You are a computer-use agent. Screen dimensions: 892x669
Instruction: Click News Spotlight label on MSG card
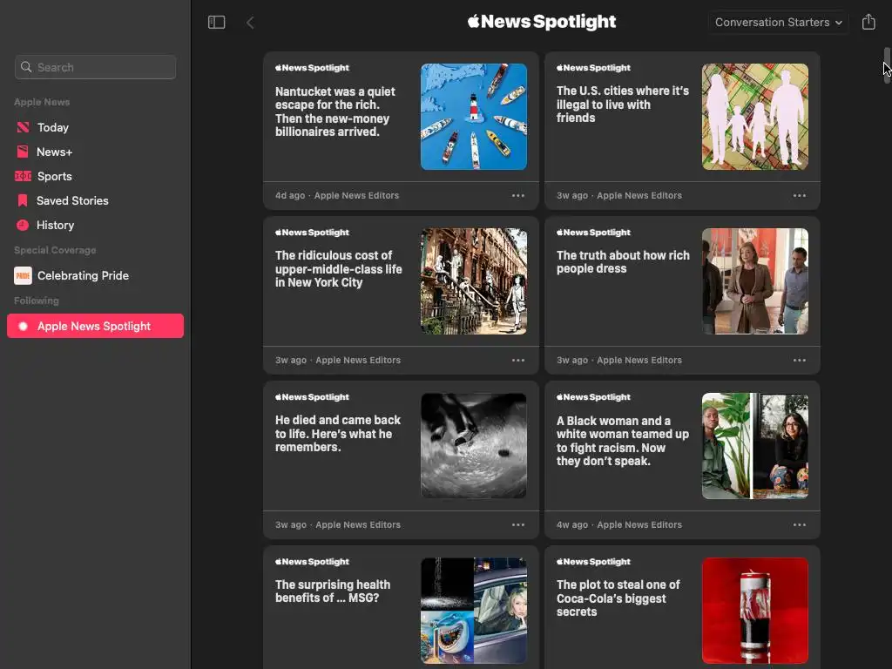click(312, 562)
